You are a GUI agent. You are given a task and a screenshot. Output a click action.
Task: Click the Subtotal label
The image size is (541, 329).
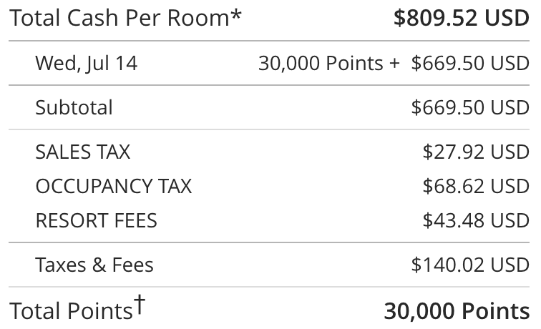click(74, 107)
